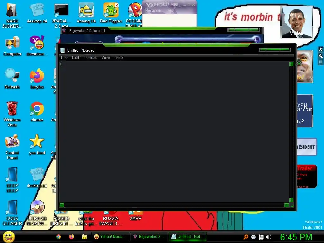Open the ULTRA CD BLOATW... disc icon
324x243 pixels.
[x=37, y=213]
